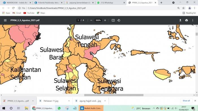Viewport: 198px width, 111px height.
Task: Zoom out with the minus icon
Action: 91,20
